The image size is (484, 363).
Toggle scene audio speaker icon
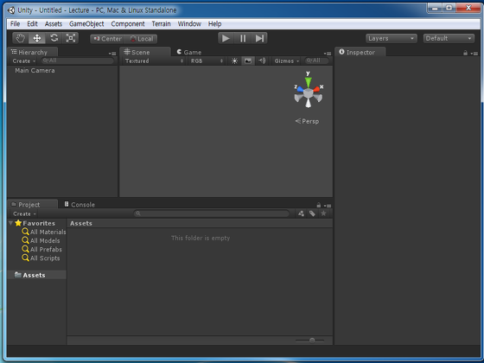(262, 60)
